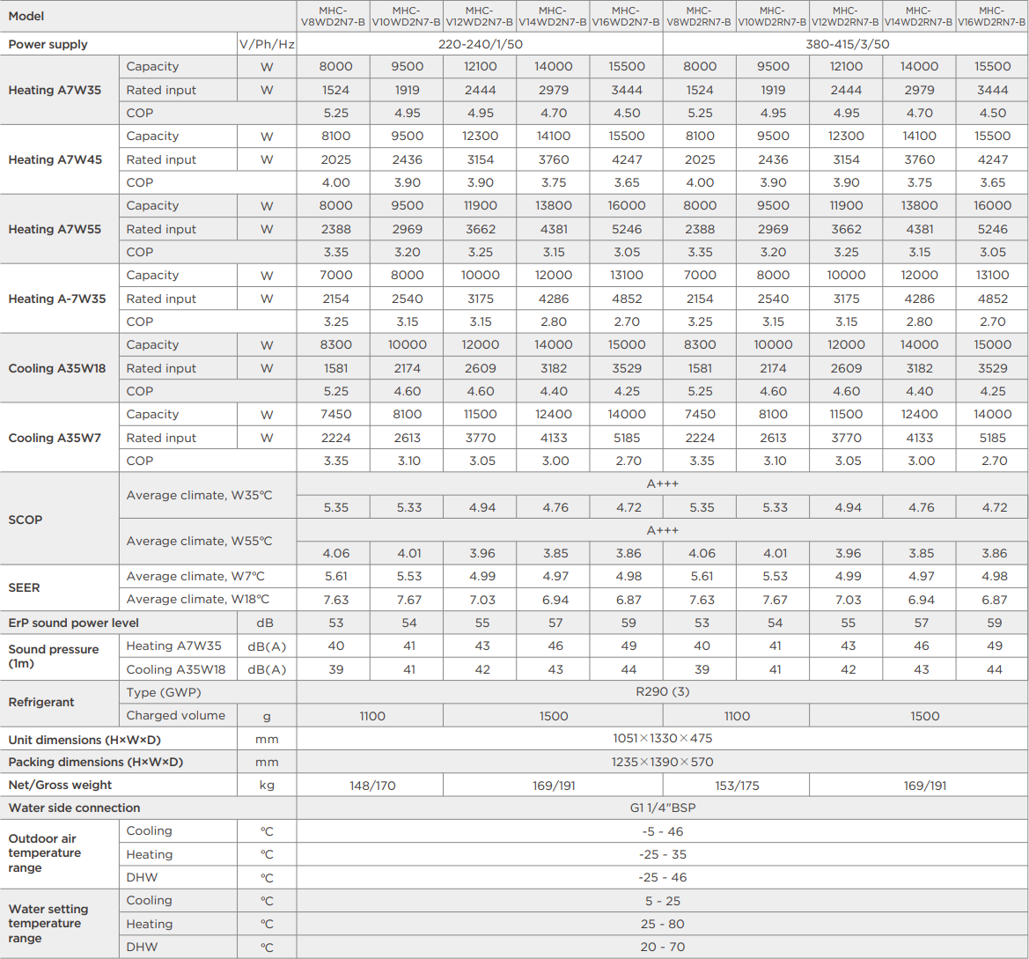Select the unit dimensions value 1051×1330×475
Screen dimensions: 1029x959
click(x=662, y=739)
